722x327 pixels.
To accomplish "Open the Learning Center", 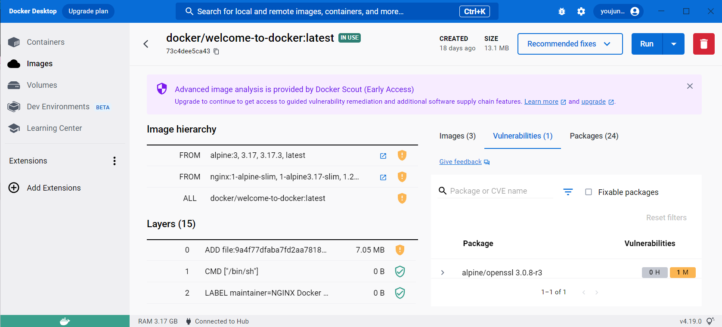I will (45, 128).
